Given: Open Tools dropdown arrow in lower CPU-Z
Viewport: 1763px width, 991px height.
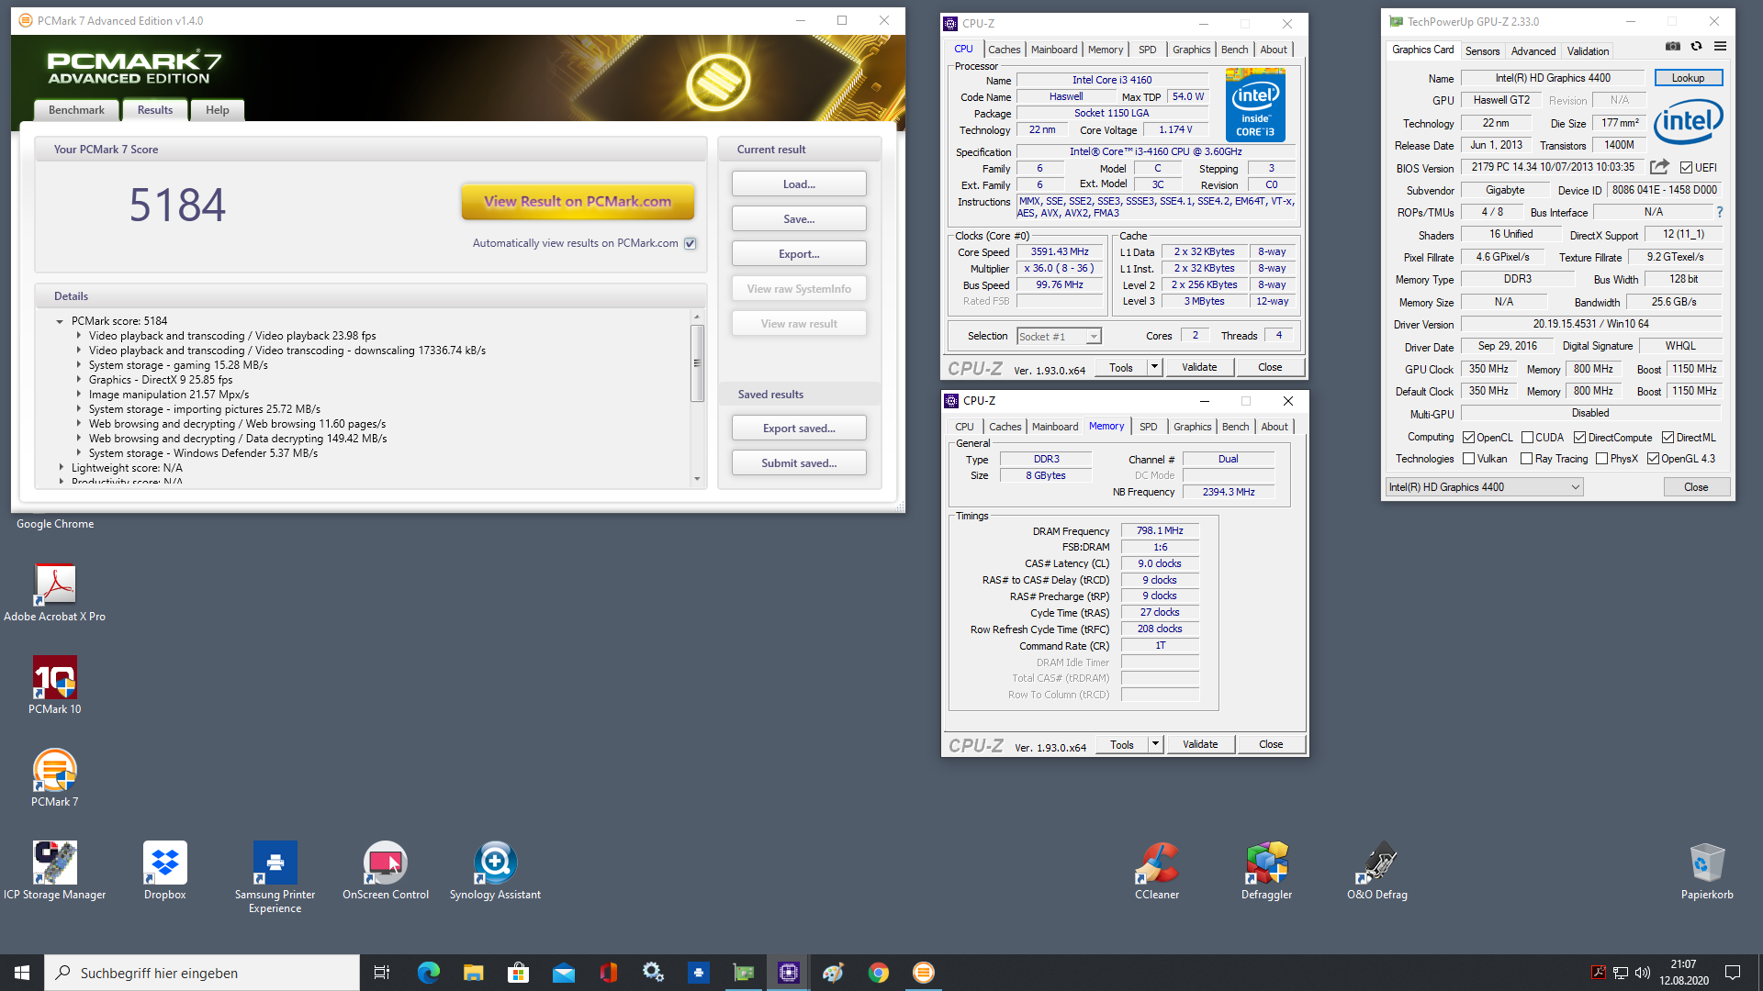Looking at the screenshot, I should pyautogui.click(x=1155, y=744).
